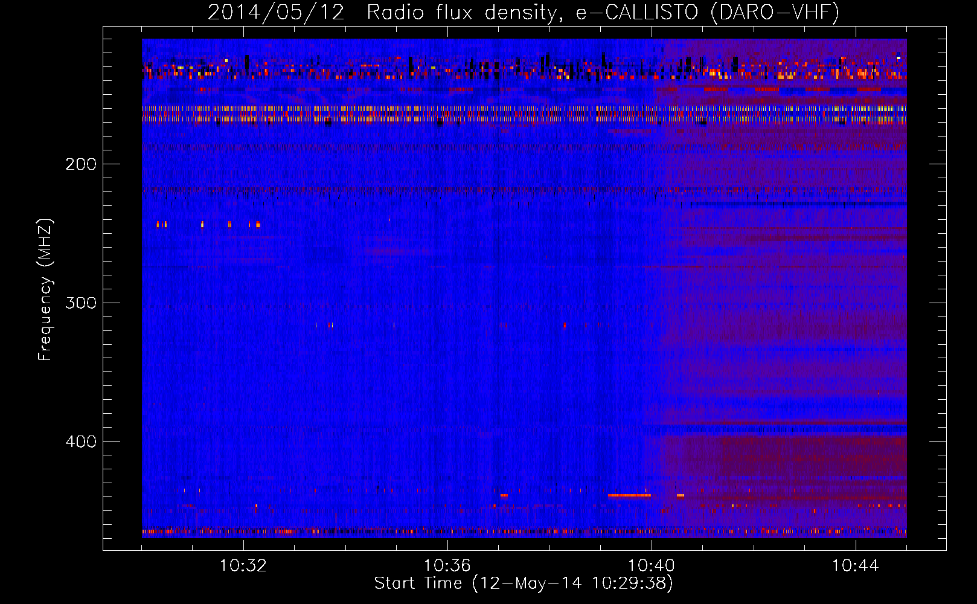Click the plot title '2014/05/12 Radio flux density'
The image size is (977, 604).
(524, 13)
